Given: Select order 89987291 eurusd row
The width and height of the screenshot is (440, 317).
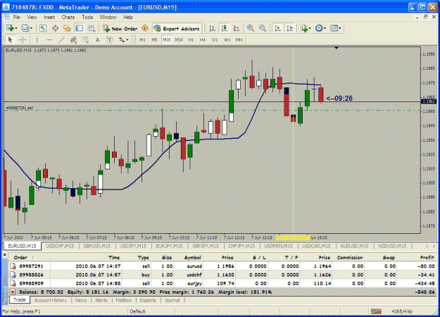Looking at the screenshot, I should pyautogui.click(x=222, y=266).
